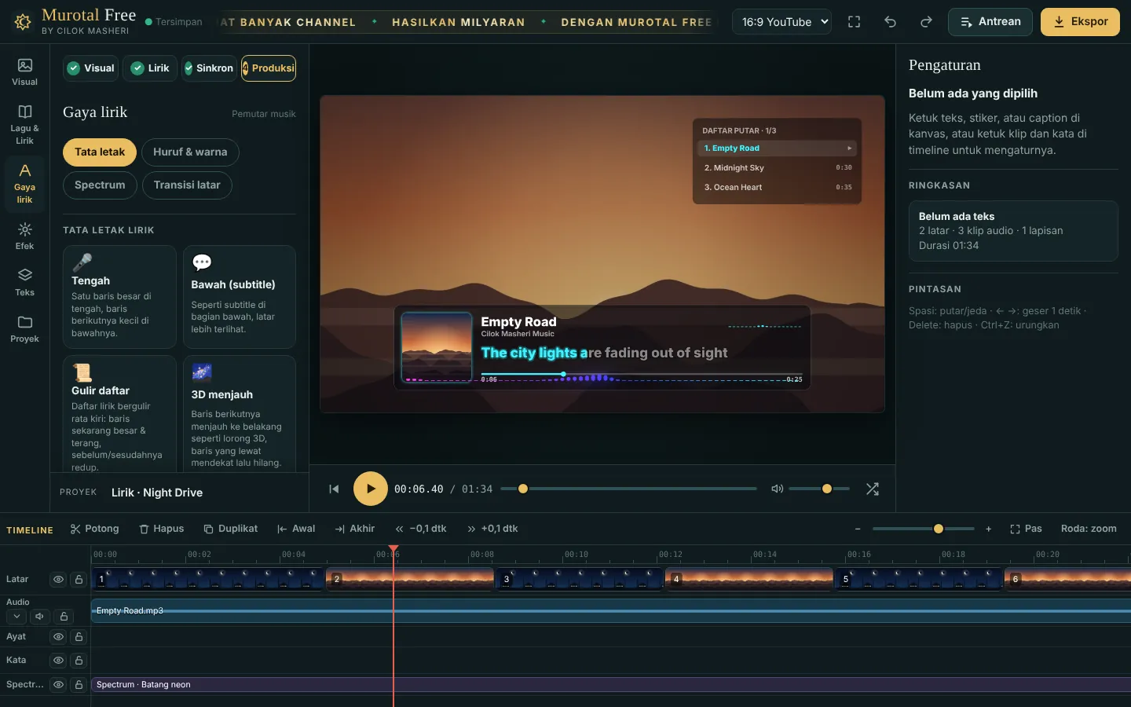
Task: Switch to the Produksi step tab
Action: tap(269, 68)
